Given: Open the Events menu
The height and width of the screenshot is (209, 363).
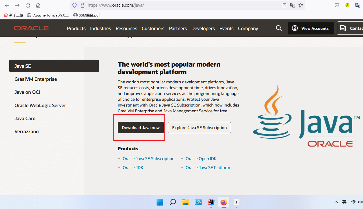Looking at the screenshot, I should pos(226,28).
